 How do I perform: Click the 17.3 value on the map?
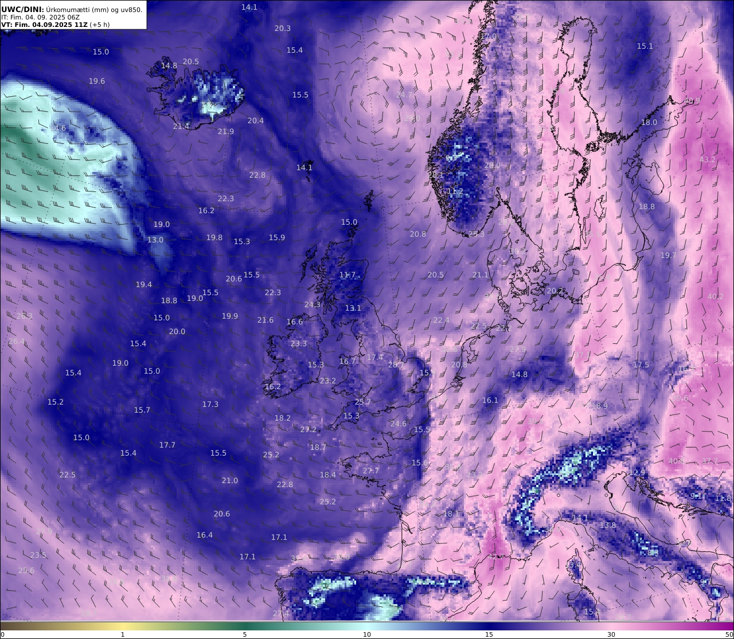(x=210, y=404)
